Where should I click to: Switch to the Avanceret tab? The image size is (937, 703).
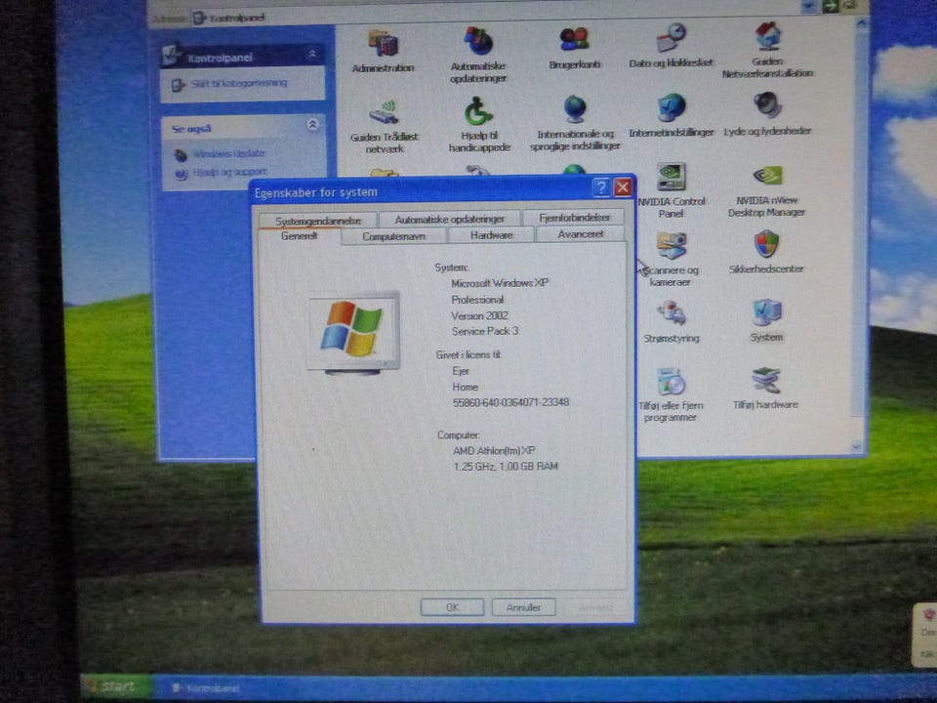tap(580, 233)
